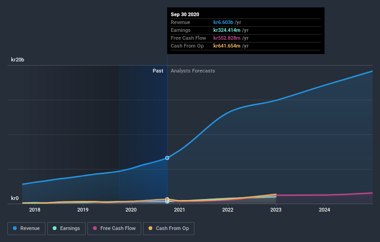
Task: Click the kr324.414m earnings value in tooltip
Action: [227, 30]
